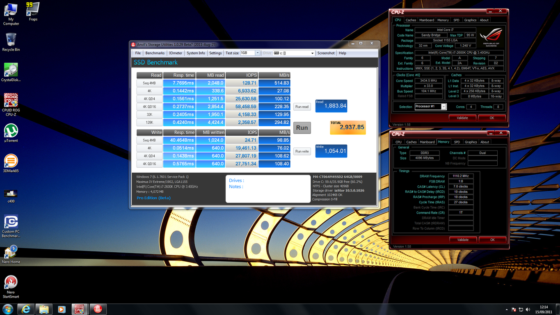Click the Pro Edition (Beta) link
This screenshot has width=560, height=315.
153,198
